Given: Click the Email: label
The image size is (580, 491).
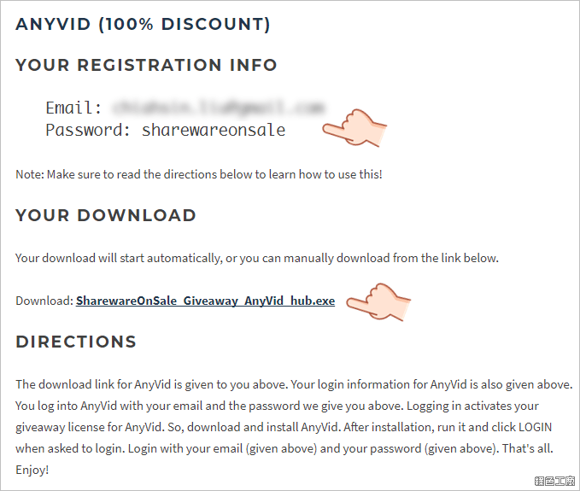Looking at the screenshot, I should click(73, 108).
